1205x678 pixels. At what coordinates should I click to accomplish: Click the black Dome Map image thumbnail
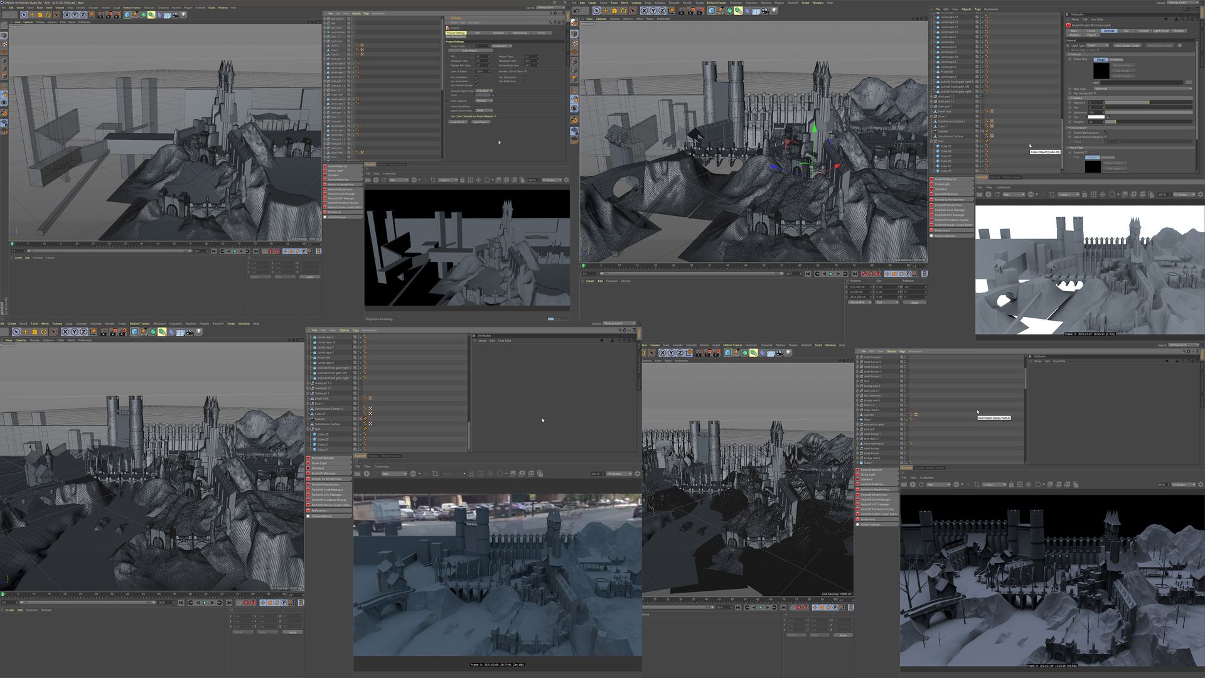1101,70
